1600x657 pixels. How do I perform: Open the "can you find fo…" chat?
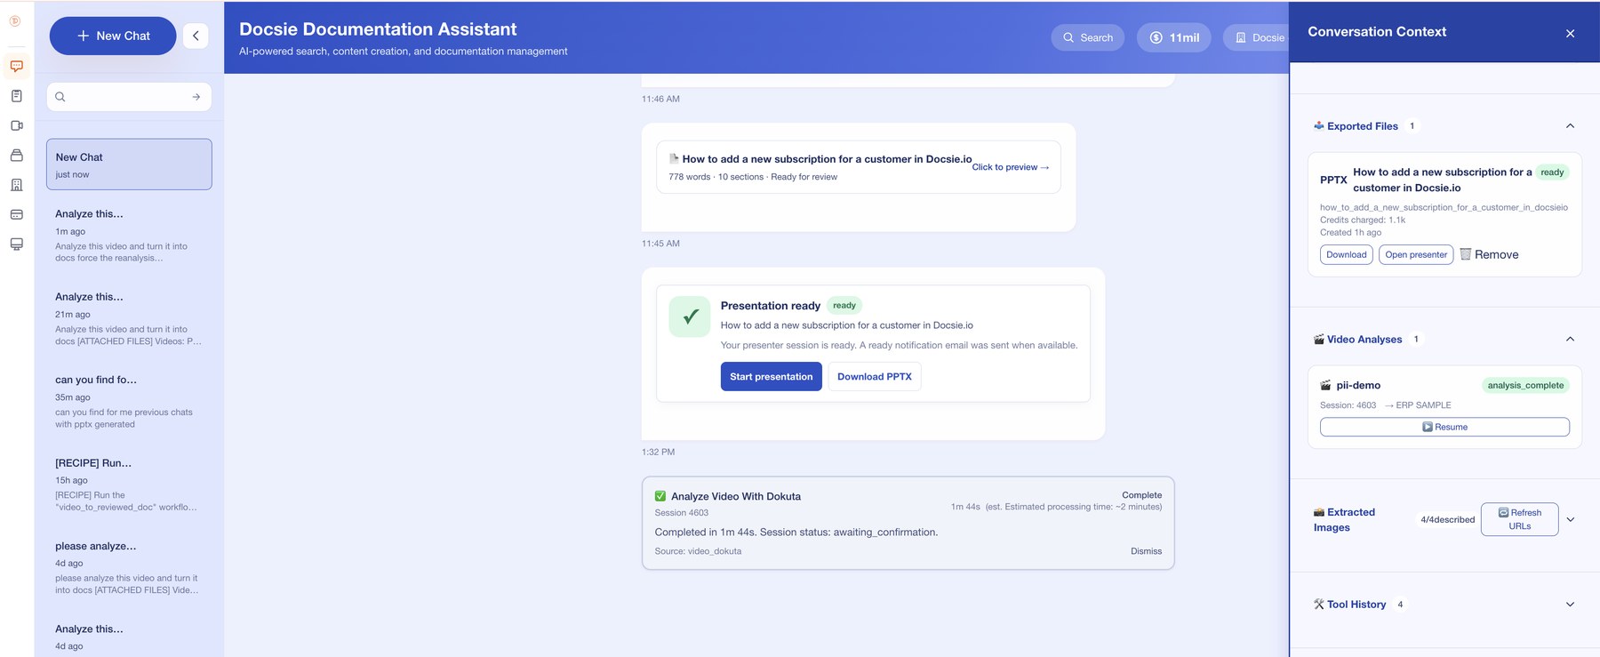129,402
